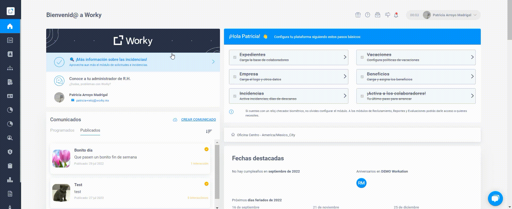
Task: Toggle the Incidencias step checkbox
Action: [x=235, y=96]
